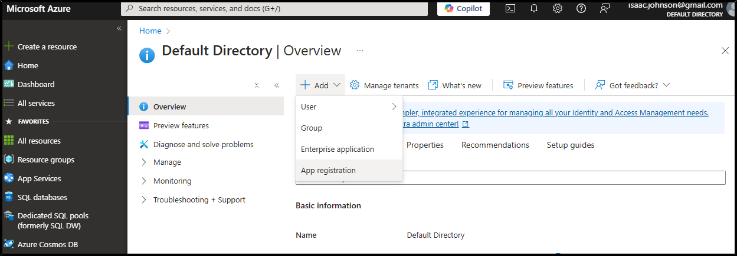Collapse the left portal sidebar
The image size is (737, 256).
pos(119,28)
